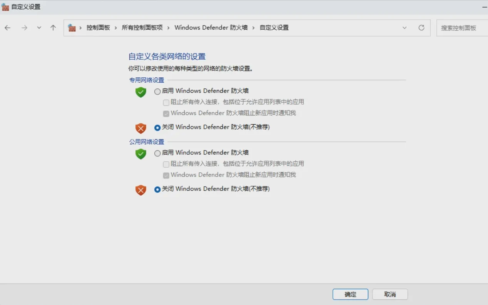
Task: Enable firewall for 专用网络
Action: (157, 92)
